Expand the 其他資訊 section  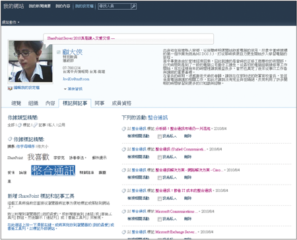[73, 89]
